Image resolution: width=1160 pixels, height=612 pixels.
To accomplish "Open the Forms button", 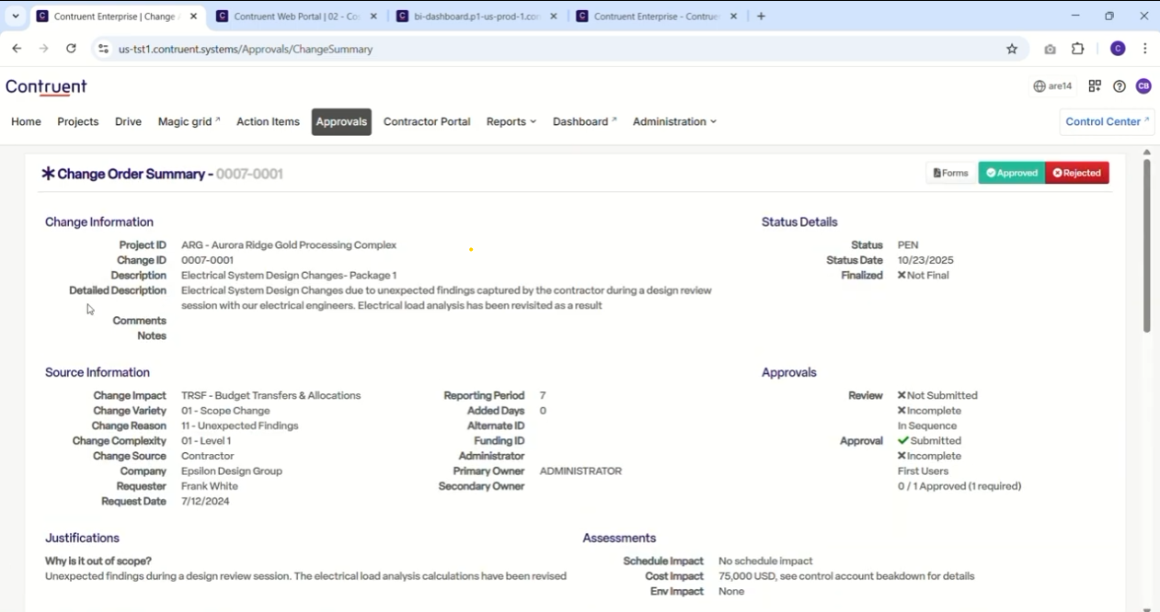I will 951,173.
